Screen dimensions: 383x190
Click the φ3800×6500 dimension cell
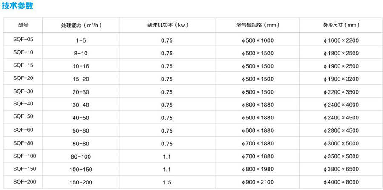click(341, 170)
